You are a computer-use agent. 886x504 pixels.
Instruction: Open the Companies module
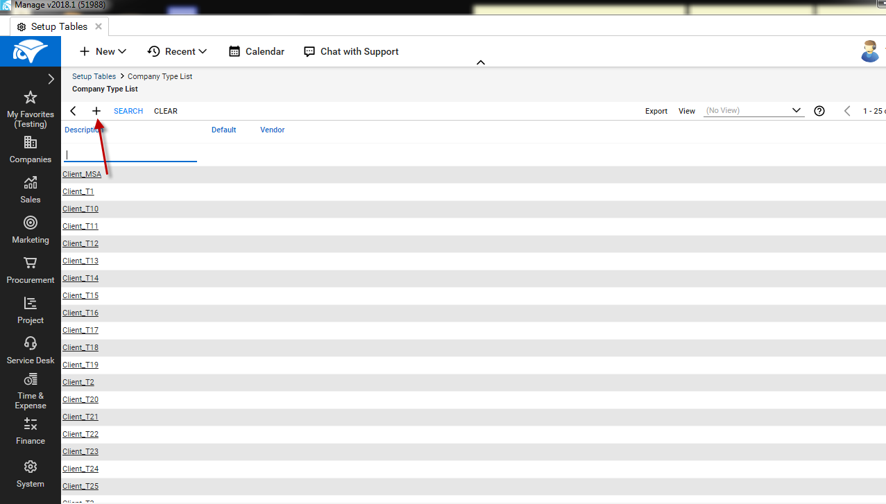tap(31, 150)
